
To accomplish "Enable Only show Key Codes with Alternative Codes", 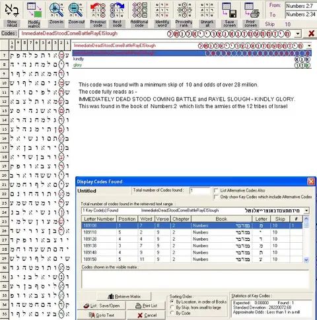I will pyautogui.click(x=217, y=197).
